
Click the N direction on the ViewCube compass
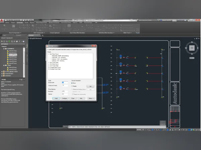[192, 42]
